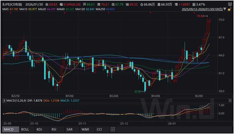Click the B.IPE[ICE布油] instrument title
The image size is (234, 134).
(12, 4)
